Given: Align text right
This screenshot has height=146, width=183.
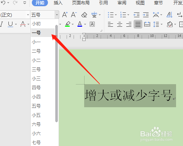Looking at the screenshot, I should click(129, 24).
